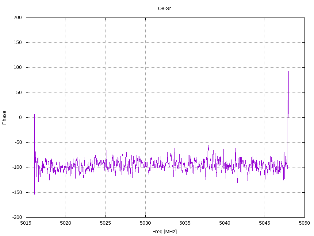The image size is (314, 236).
Task: Click x-axis tick label 5045
Action: coord(265,223)
